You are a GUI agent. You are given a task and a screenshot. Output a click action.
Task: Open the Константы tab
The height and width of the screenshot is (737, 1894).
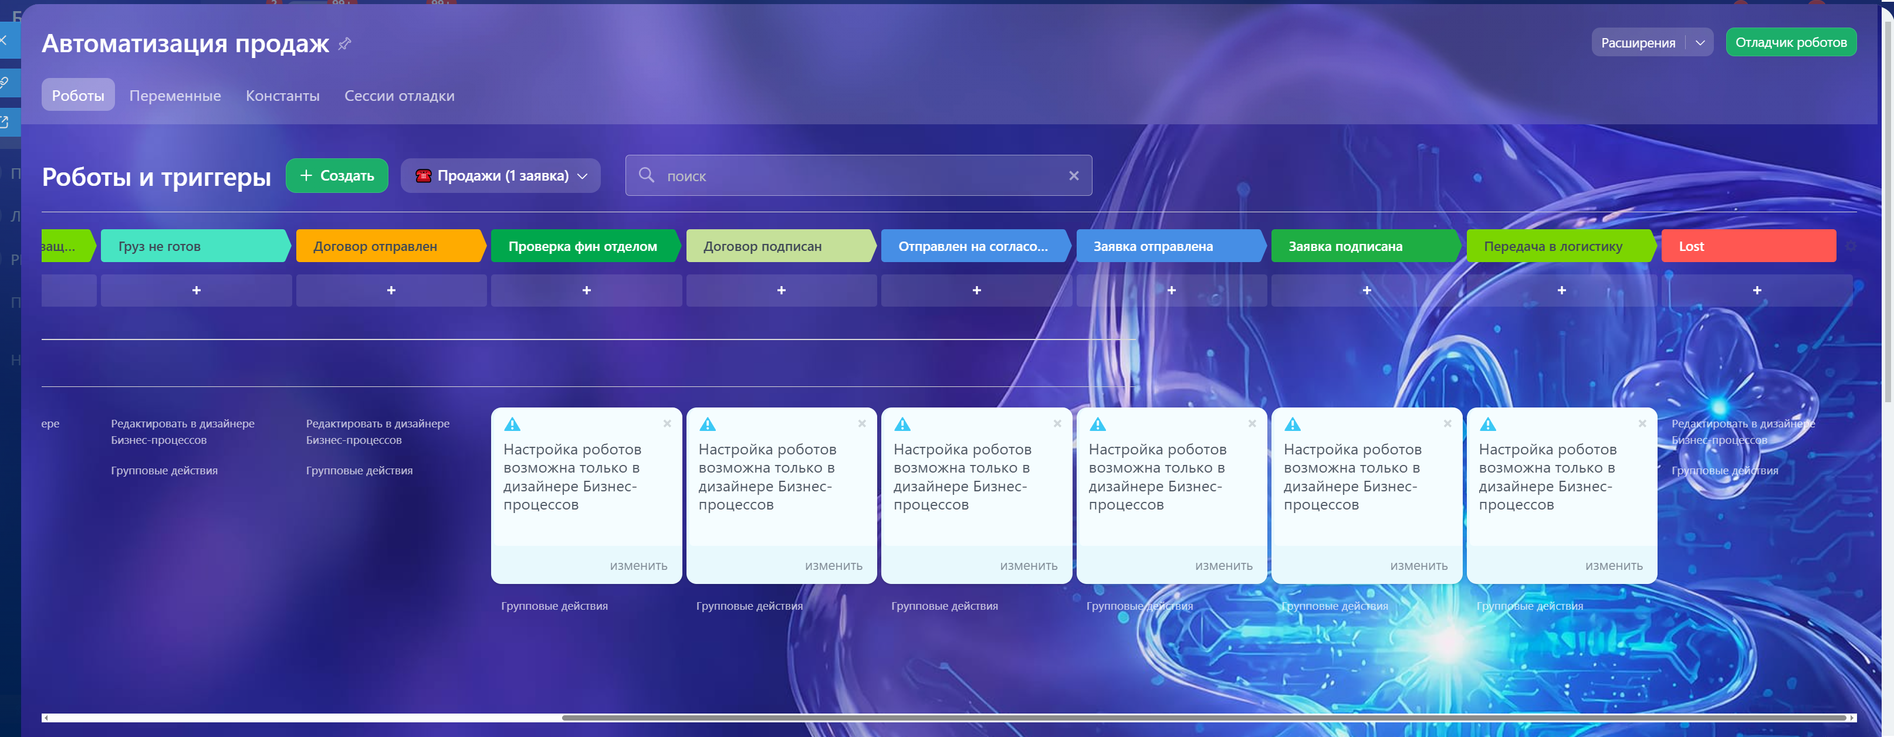(282, 96)
